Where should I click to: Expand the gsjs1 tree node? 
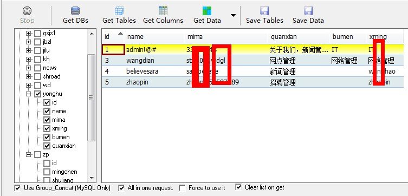[29, 33]
